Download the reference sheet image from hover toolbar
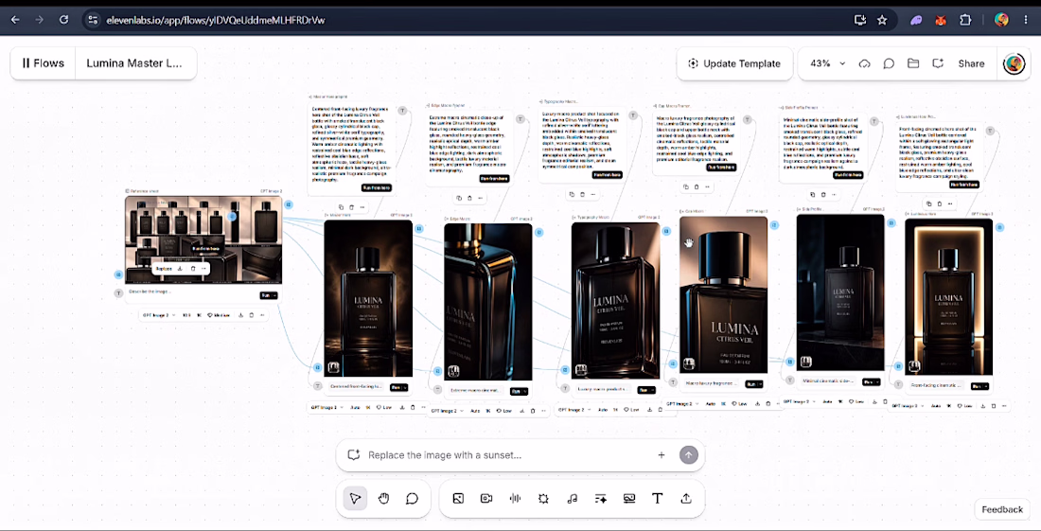This screenshot has width=1041, height=531. pos(180,269)
